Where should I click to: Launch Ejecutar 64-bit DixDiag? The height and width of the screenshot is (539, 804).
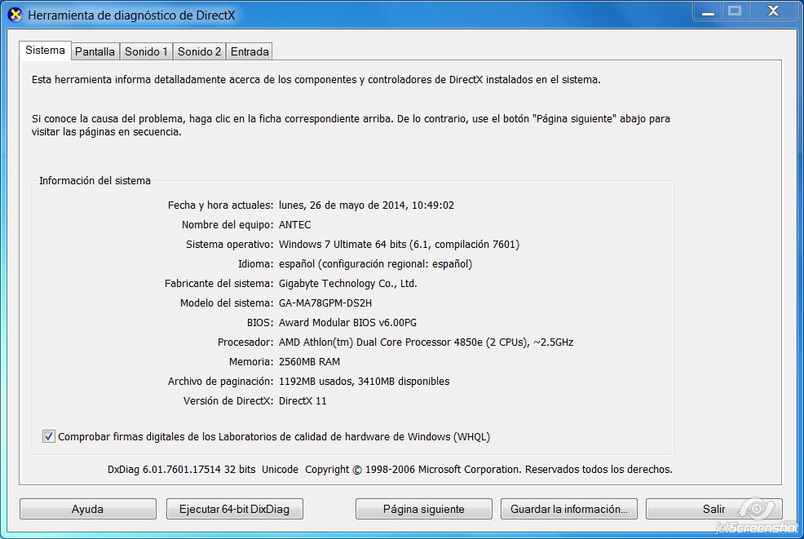(234, 509)
